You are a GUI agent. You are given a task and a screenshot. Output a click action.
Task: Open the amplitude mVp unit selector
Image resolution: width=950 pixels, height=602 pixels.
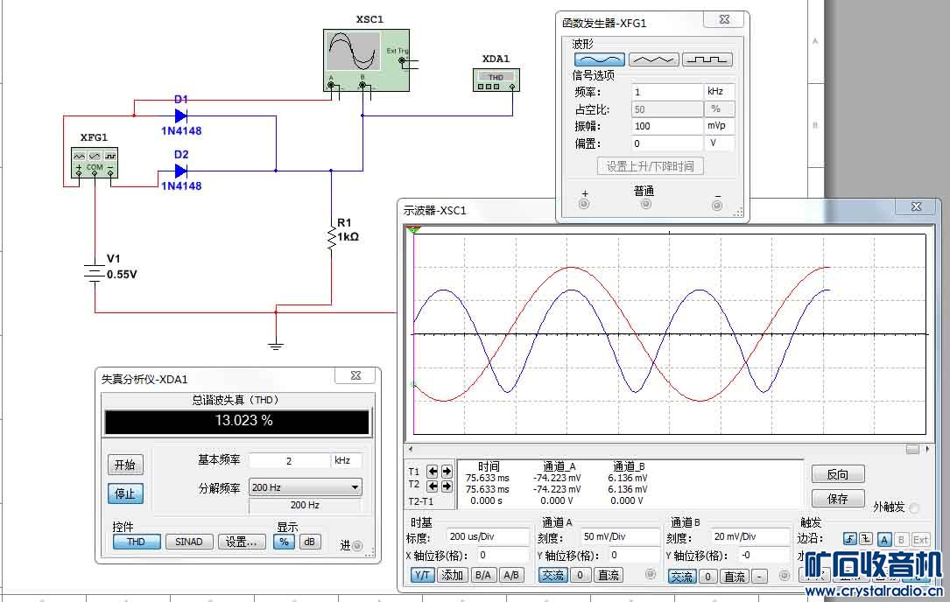719,126
